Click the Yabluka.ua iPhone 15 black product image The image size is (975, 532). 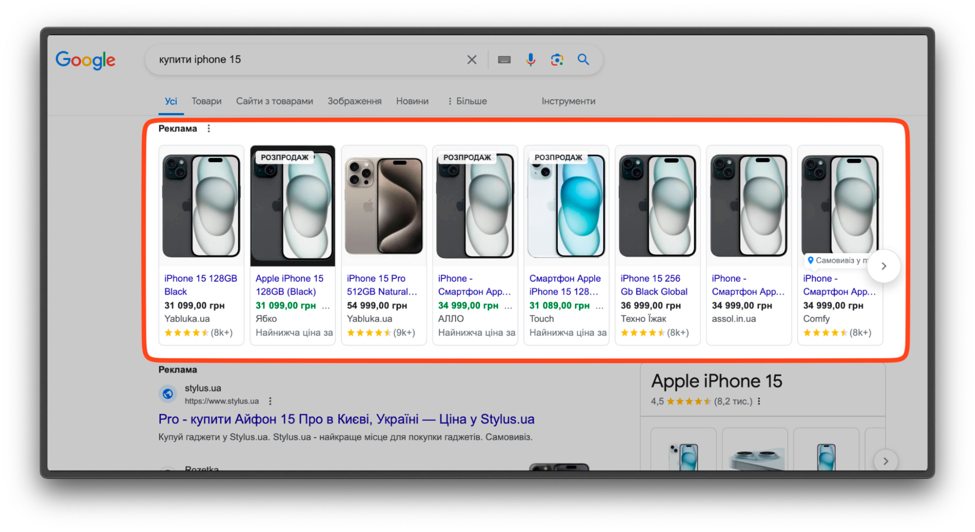pyautogui.click(x=201, y=206)
